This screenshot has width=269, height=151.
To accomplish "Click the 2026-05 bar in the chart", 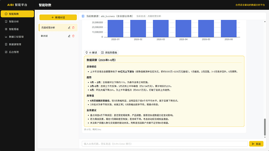I will pos(206,28).
